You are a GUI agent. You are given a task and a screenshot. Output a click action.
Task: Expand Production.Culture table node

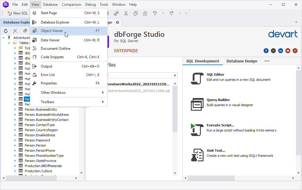tap(15, 171)
